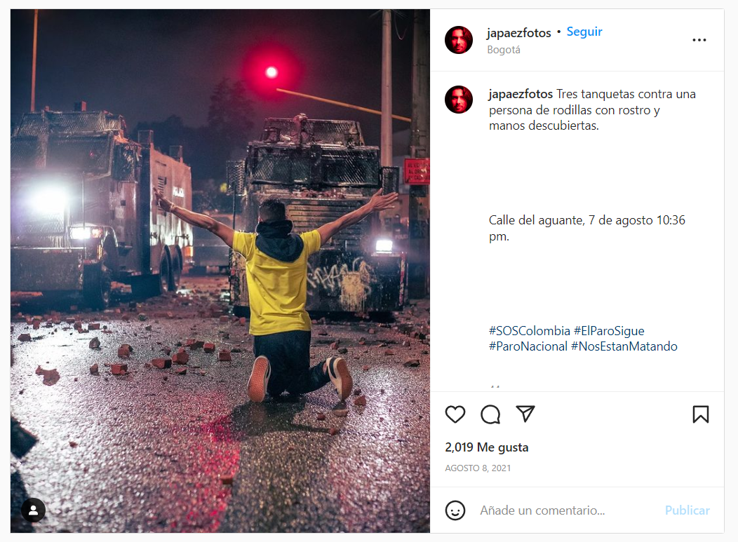Image resolution: width=738 pixels, height=542 pixels.
Task: Save post using the bookmark icon
Action: click(x=700, y=414)
